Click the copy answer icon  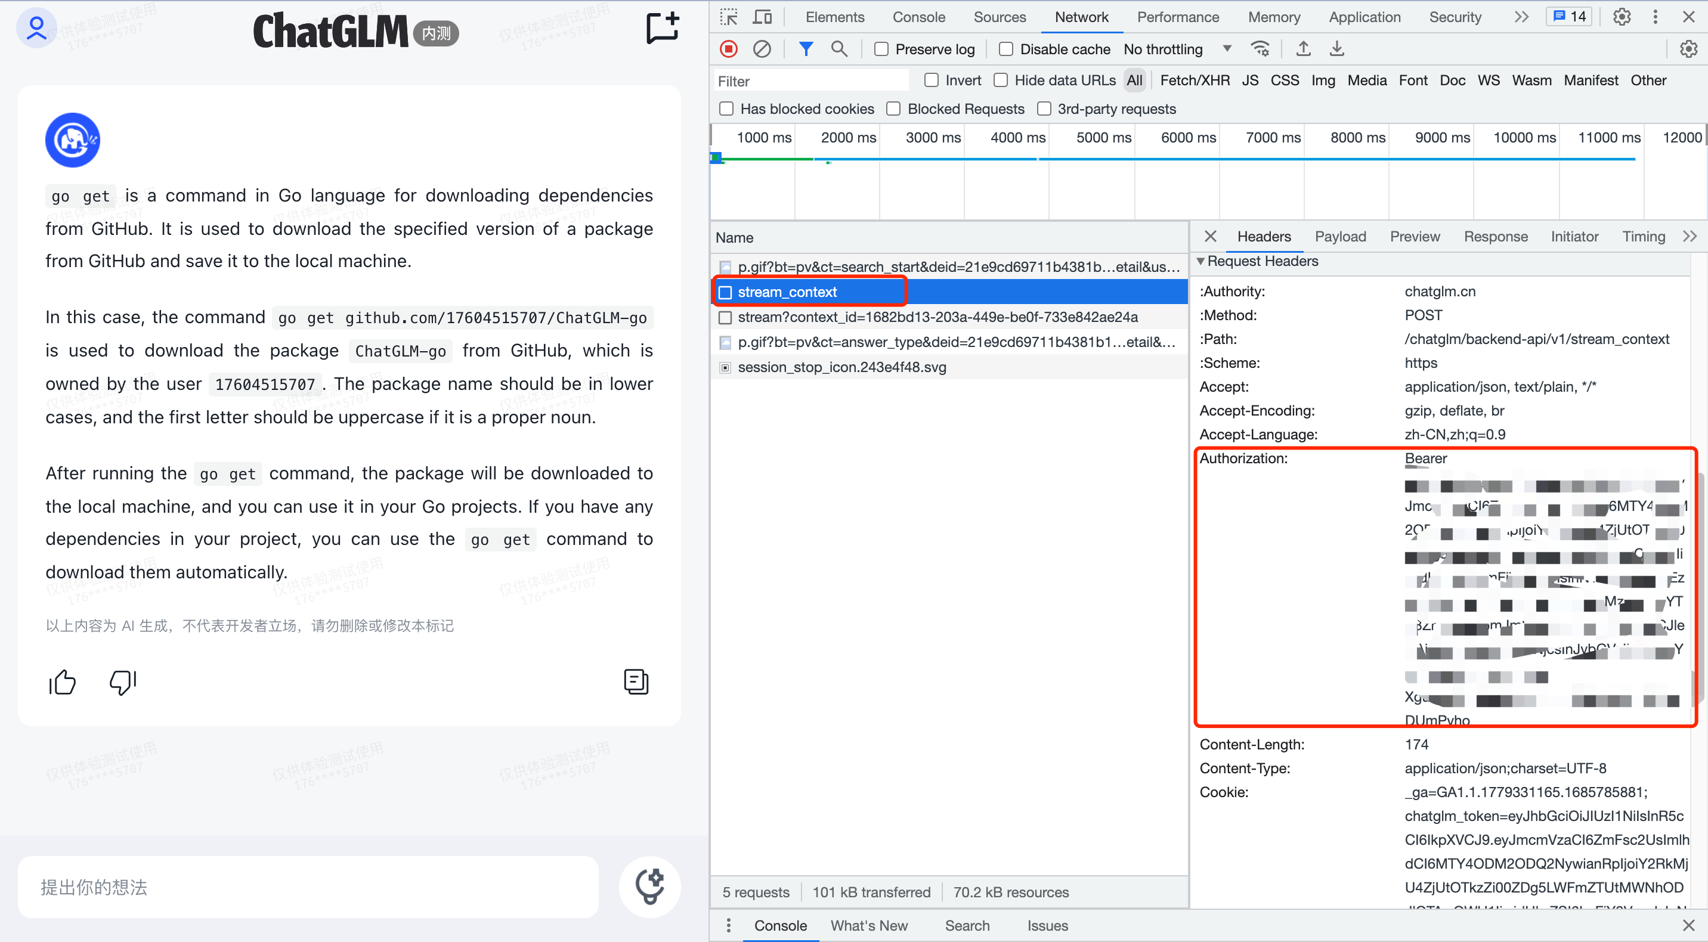click(635, 681)
